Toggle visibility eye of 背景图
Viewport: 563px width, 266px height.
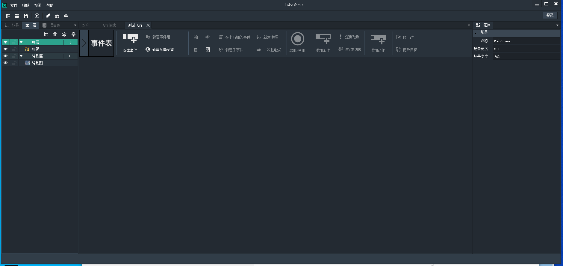pos(5,63)
